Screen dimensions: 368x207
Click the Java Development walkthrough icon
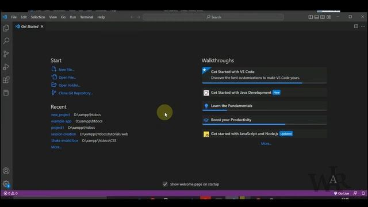pos(206,93)
